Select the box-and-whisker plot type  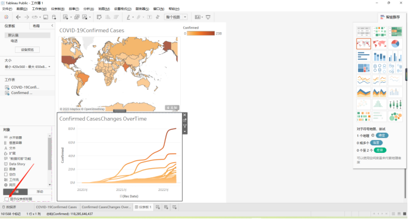[395, 104]
